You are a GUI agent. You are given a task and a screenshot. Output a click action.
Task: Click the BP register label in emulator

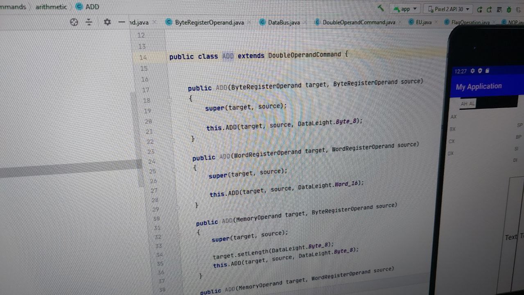pos(519,137)
